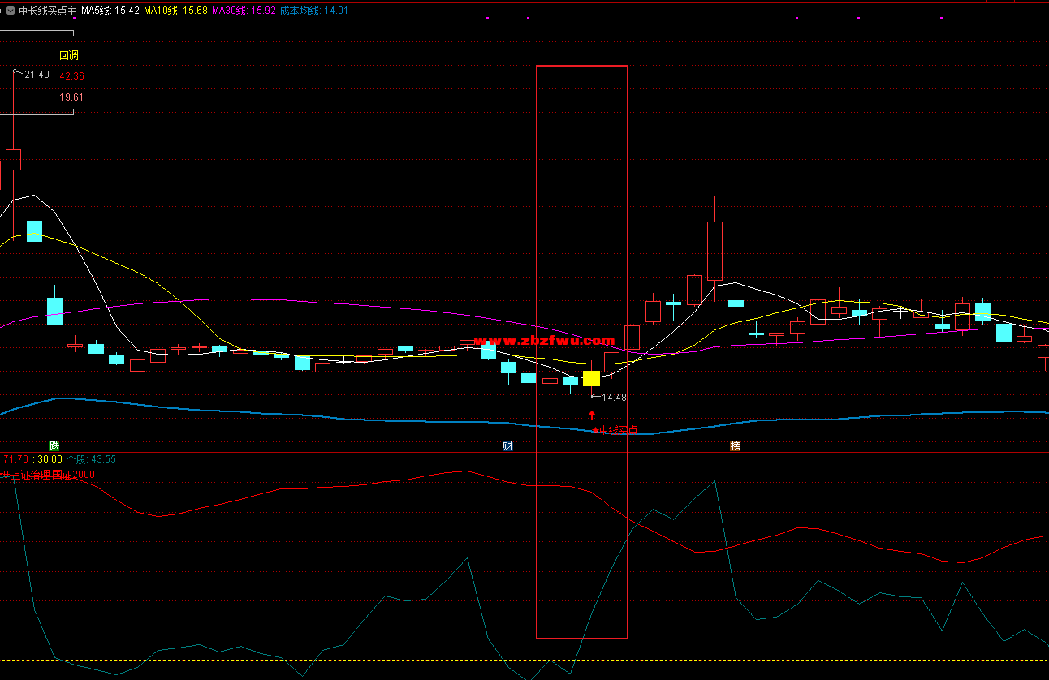This screenshot has height=680, width=1049.
Task: Click the tallest red candle near the 榜 marker
Action: coord(714,251)
